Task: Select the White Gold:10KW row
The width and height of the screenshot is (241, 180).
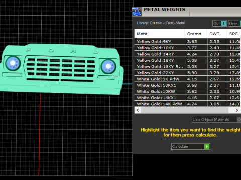Action: (188, 91)
